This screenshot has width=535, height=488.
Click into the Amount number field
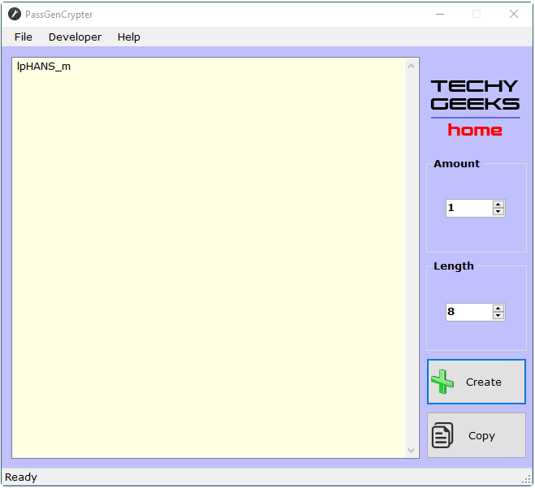click(469, 208)
